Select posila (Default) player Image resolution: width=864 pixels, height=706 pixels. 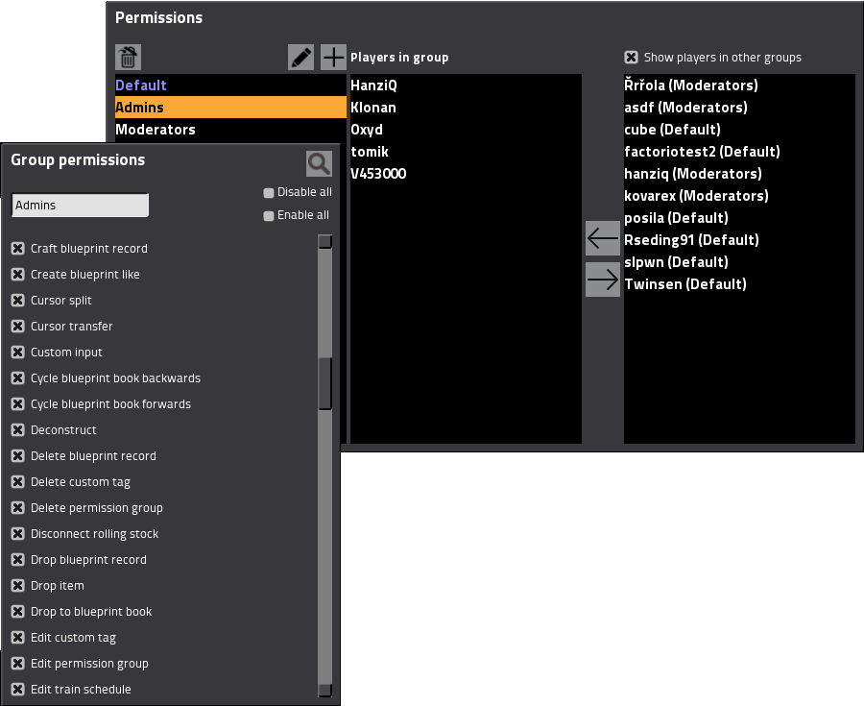739,218
